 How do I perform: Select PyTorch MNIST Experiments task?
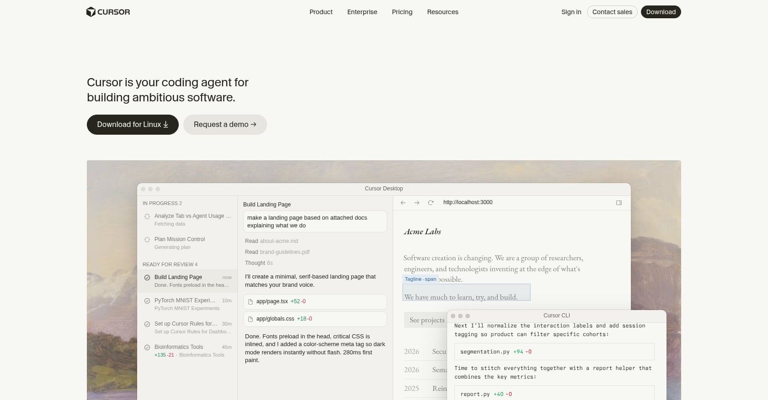coord(187,304)
